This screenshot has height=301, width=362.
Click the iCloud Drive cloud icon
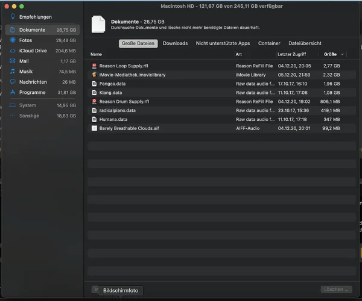coord(13,51)
